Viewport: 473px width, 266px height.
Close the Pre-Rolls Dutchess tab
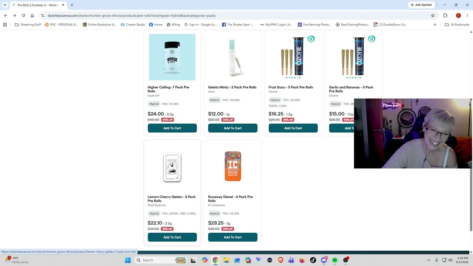tap(63, 5)
